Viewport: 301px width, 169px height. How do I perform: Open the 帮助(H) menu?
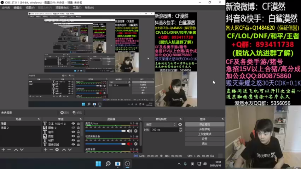coord(90,8)
